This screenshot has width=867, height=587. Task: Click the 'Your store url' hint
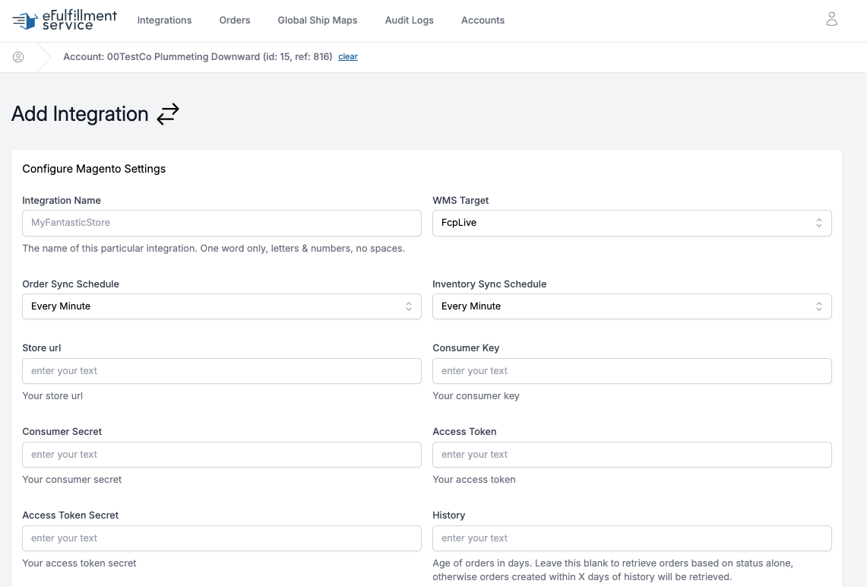52,396
